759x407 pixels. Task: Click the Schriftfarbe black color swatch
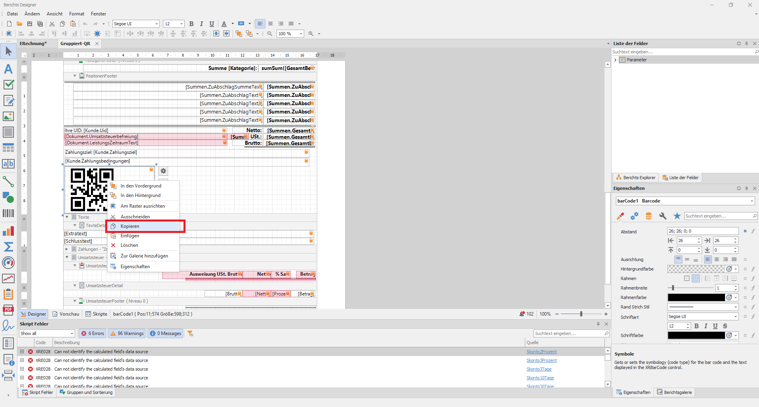(696, 335)
